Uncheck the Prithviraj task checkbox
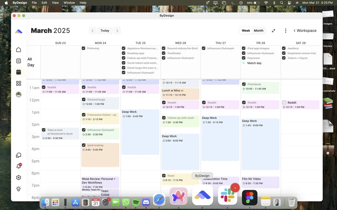This screenshot has width=337, height=210. pyautogui.click(x=83, y=48)
